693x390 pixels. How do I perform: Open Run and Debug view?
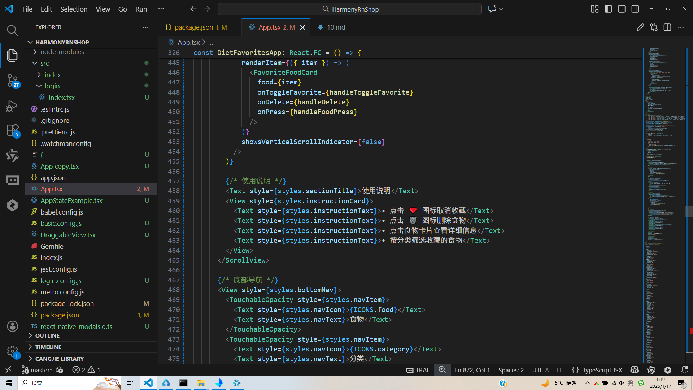(x=12, y=106)
